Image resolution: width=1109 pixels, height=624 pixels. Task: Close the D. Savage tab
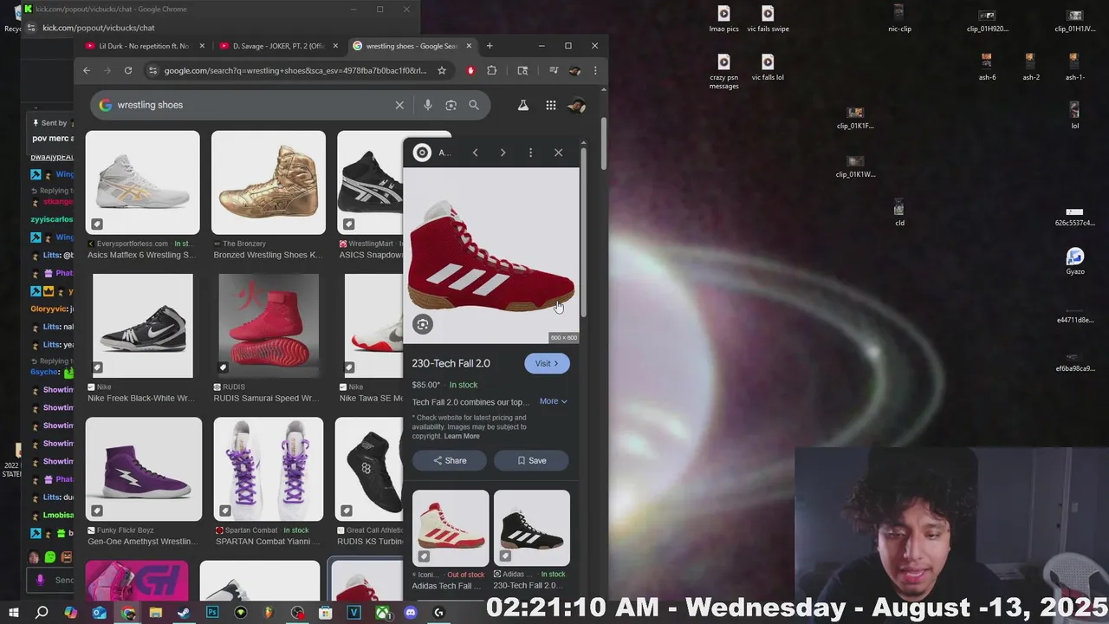coord(334,46)
